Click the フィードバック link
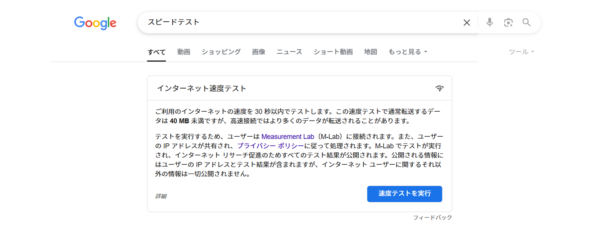The width and height of the screenshot is (599, 239). [432, 217]
